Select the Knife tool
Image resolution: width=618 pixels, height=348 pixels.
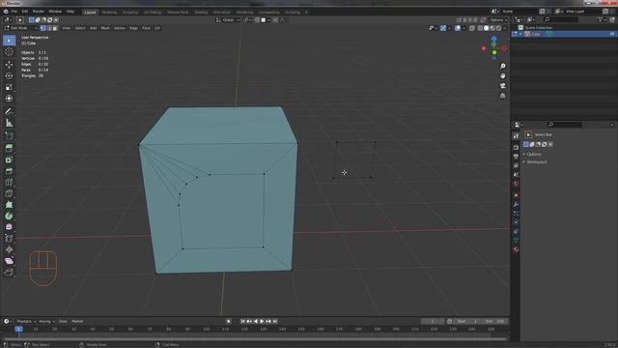coord(9,193)
